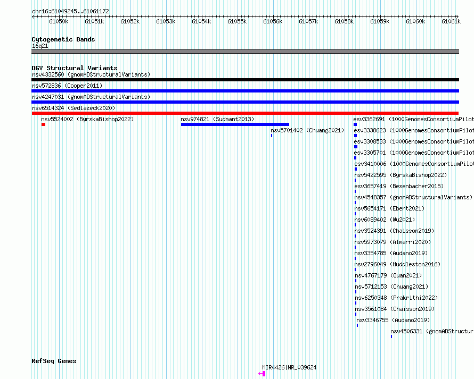Click the RefSeq Genes track title

[54, 361]
